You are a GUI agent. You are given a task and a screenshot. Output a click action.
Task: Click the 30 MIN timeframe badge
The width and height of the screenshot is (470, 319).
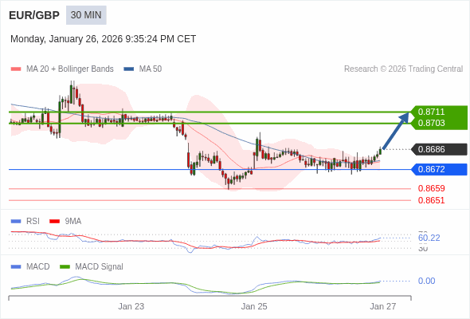[86, 15]
